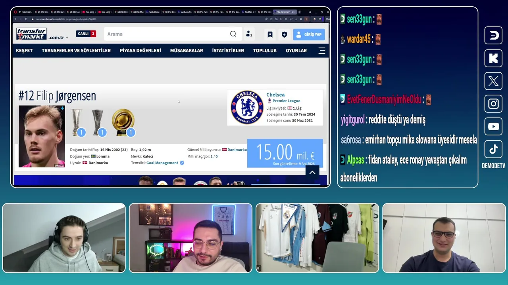Open the second dark trophy icon
This screenshot has height=285, width=508.
coord(98,123)
